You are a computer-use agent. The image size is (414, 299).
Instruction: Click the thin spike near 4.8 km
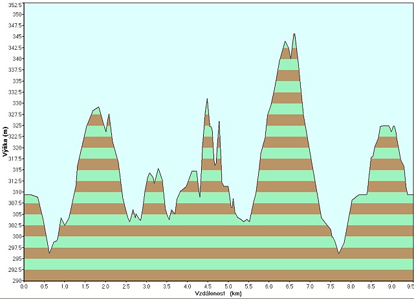tap(219, 122)
